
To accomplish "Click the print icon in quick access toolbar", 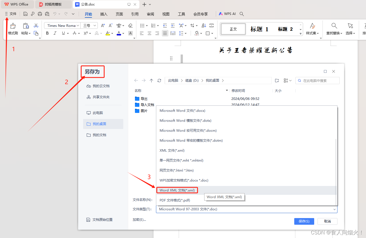I will click(40, 14).
